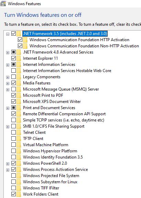Click the folder icon beside Media Features
The width and height of the screenshot is (141, 198).
tap(19, 83)
